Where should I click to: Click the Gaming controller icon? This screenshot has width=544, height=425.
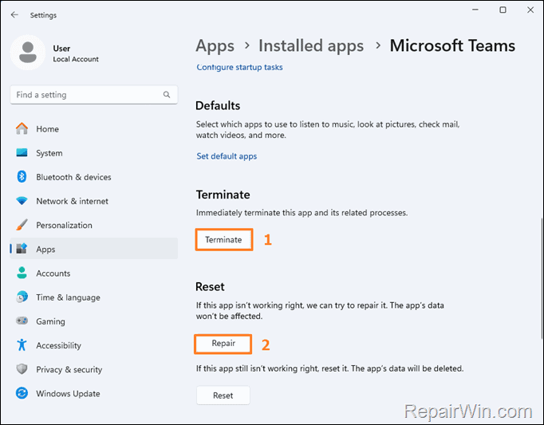tap(22, 321)
